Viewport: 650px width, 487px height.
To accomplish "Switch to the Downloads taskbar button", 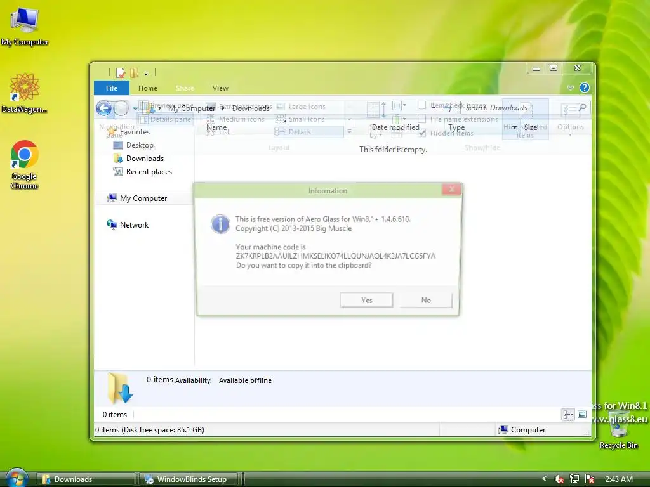I will point(86,479).
